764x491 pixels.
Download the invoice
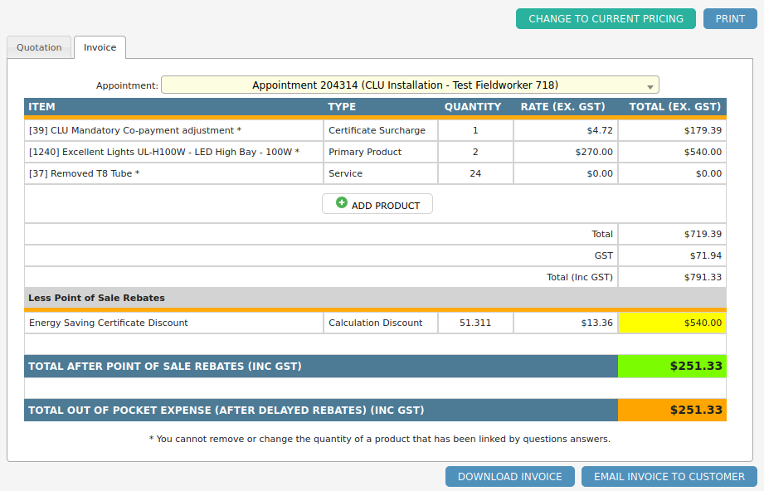click(509, 476)
